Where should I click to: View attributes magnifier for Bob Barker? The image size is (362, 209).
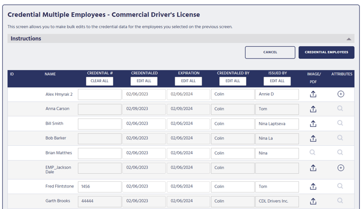[340, 137]
